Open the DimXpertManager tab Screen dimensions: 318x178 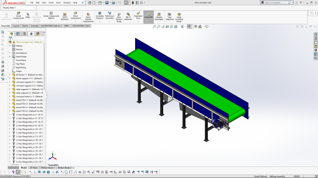pos(31,34)
